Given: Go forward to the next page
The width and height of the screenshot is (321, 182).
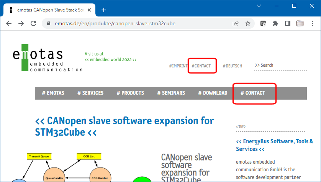Looking at the screenshot, I should 21,23.
